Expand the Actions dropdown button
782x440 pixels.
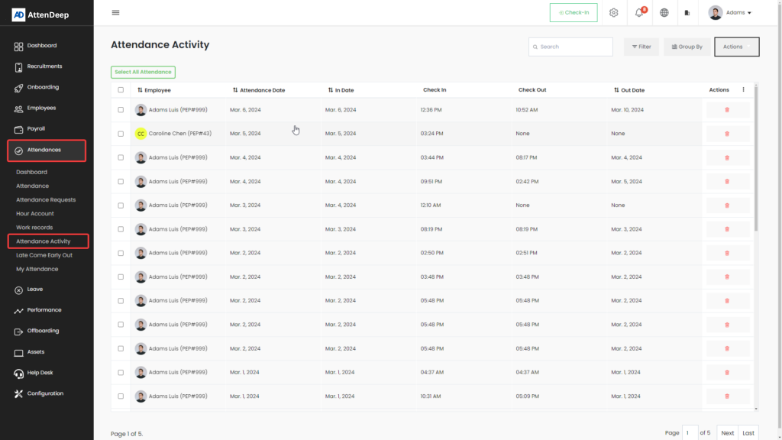[736, 47]
